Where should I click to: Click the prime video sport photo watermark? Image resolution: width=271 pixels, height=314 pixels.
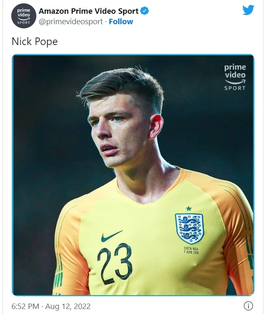[235, 77]
